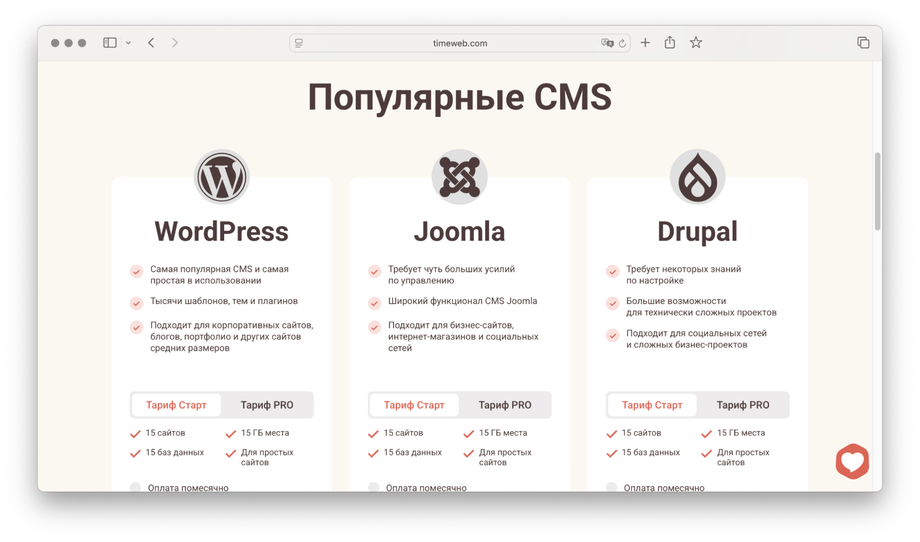Click 'Подходит для корпоративных сайтов' text in WordPress
920x542 pixels.
click(x=231, y=336)
